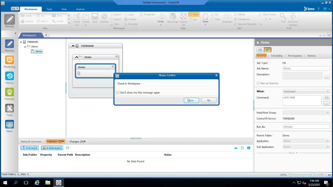Add a new workspace tab
333x187 pixels.
[46, 35]
